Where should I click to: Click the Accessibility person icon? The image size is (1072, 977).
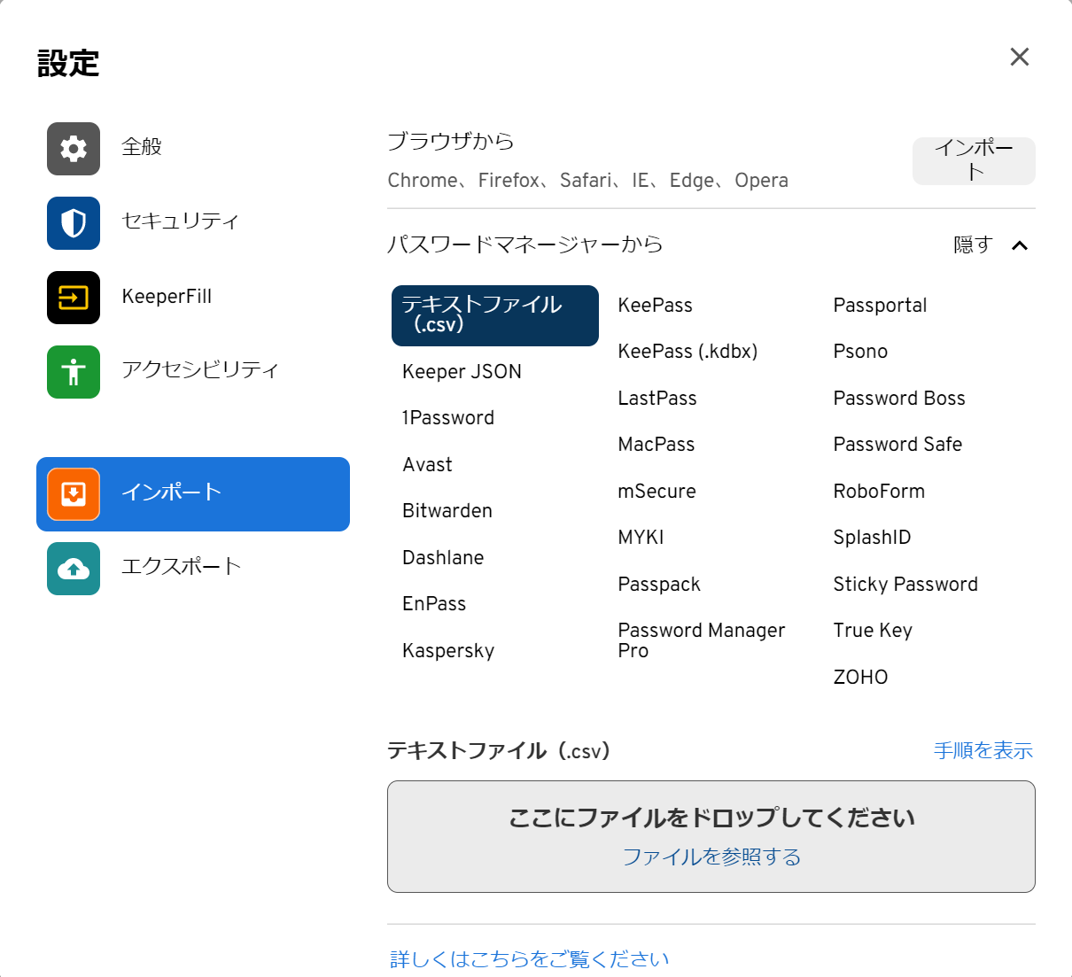click(74, 372)
